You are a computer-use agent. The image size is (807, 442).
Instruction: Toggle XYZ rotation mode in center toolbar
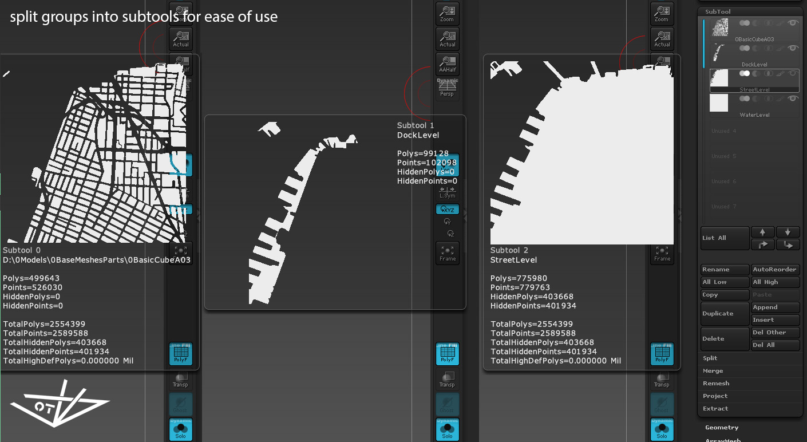448,210
